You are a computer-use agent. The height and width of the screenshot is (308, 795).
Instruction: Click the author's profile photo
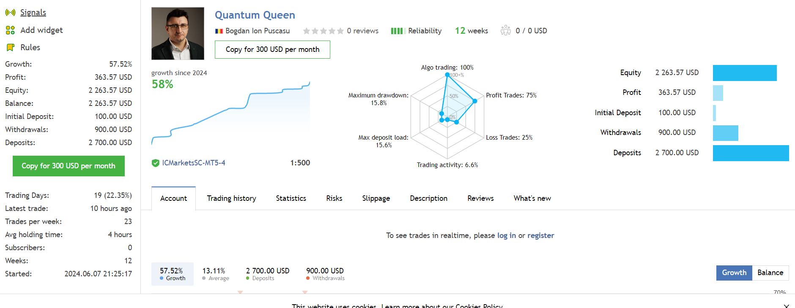pos(178,33)
